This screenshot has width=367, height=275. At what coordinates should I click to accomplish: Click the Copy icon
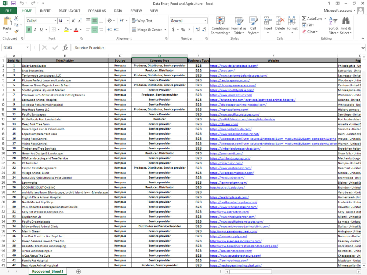click(16, 25)
